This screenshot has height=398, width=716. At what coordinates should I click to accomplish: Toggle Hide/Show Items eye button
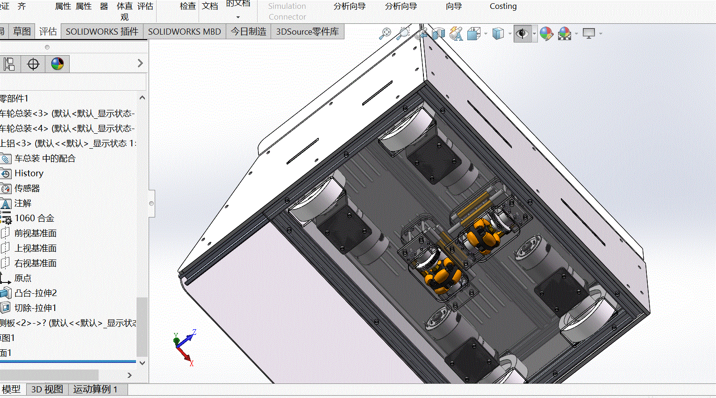522,33
